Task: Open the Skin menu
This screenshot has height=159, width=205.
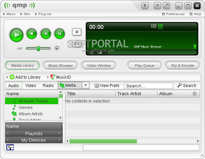Action: point(25,14)
